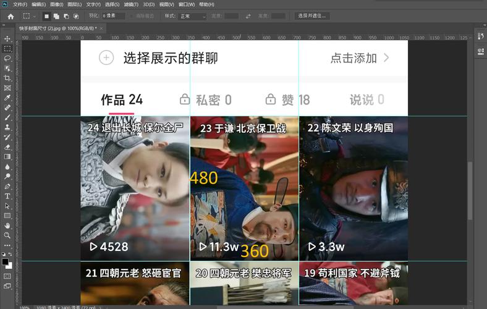Open the 滤镜 menu
Screen dimensions: 487x309
(x=130, y=4)
